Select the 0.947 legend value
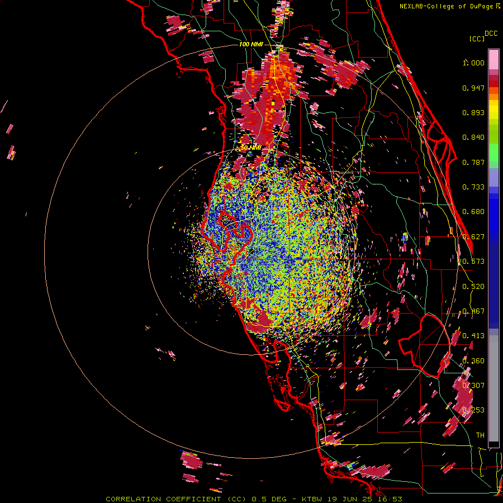503x503 pixels. coord(473,88)
